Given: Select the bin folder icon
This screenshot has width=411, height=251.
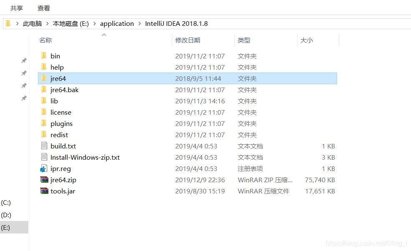Looking at the screenshot, I should point(44,55).
